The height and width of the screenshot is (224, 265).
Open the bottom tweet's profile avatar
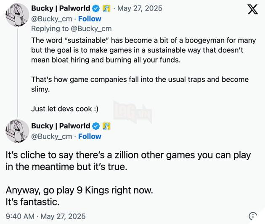tap(17, 131)
